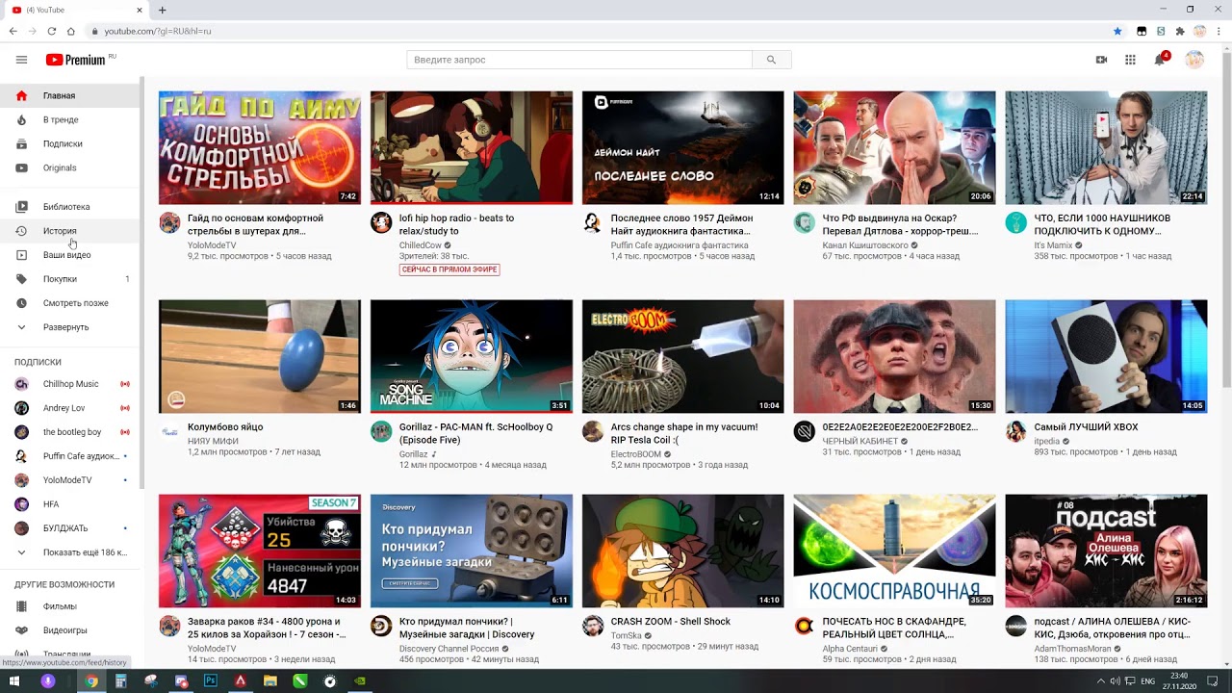Open the account avatar menu

point(1194,60)
